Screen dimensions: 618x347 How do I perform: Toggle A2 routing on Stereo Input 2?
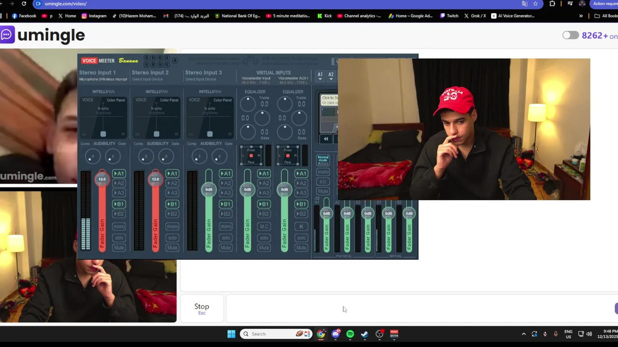[x=172, y=183]
